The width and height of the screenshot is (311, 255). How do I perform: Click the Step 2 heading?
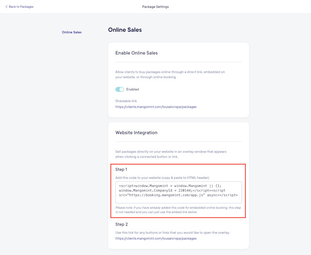point(121,224)
